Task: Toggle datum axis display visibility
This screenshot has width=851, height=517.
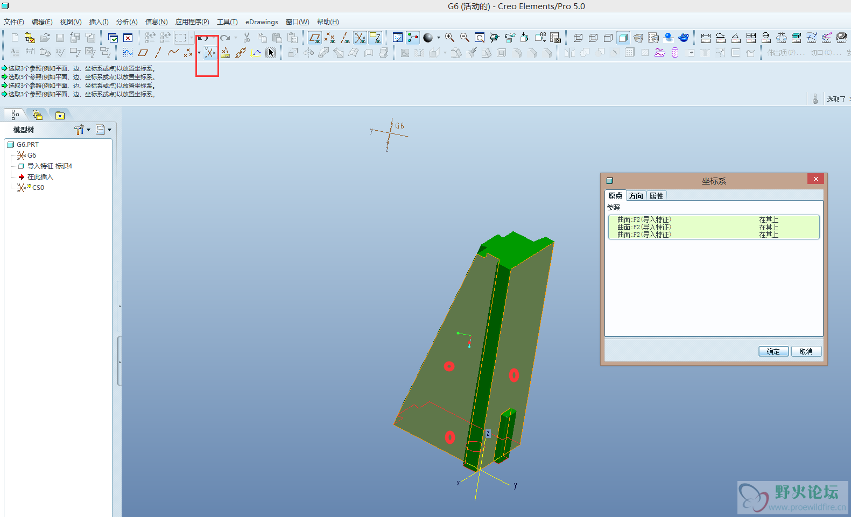Action: [x=345, y=38]
